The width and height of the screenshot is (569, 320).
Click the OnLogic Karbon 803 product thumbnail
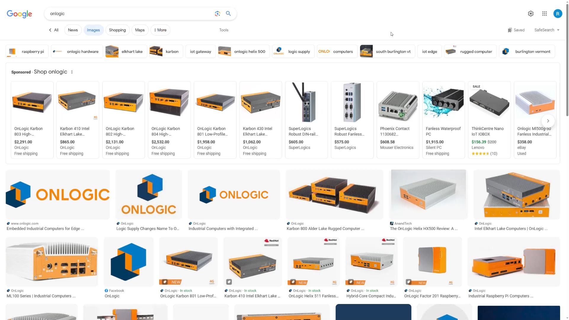[x=32, y=102]
